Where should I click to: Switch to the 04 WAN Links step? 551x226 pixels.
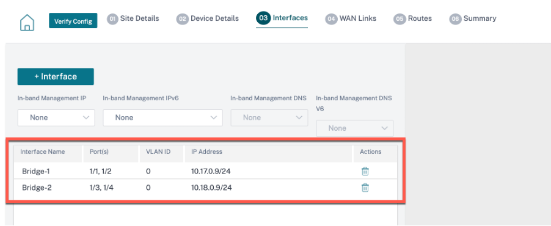point(351,18)
